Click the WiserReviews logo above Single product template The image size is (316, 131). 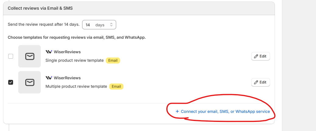click(49, 52)
